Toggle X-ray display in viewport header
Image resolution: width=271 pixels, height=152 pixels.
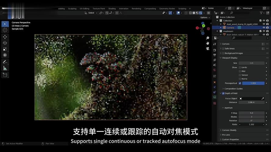(186, 13)
